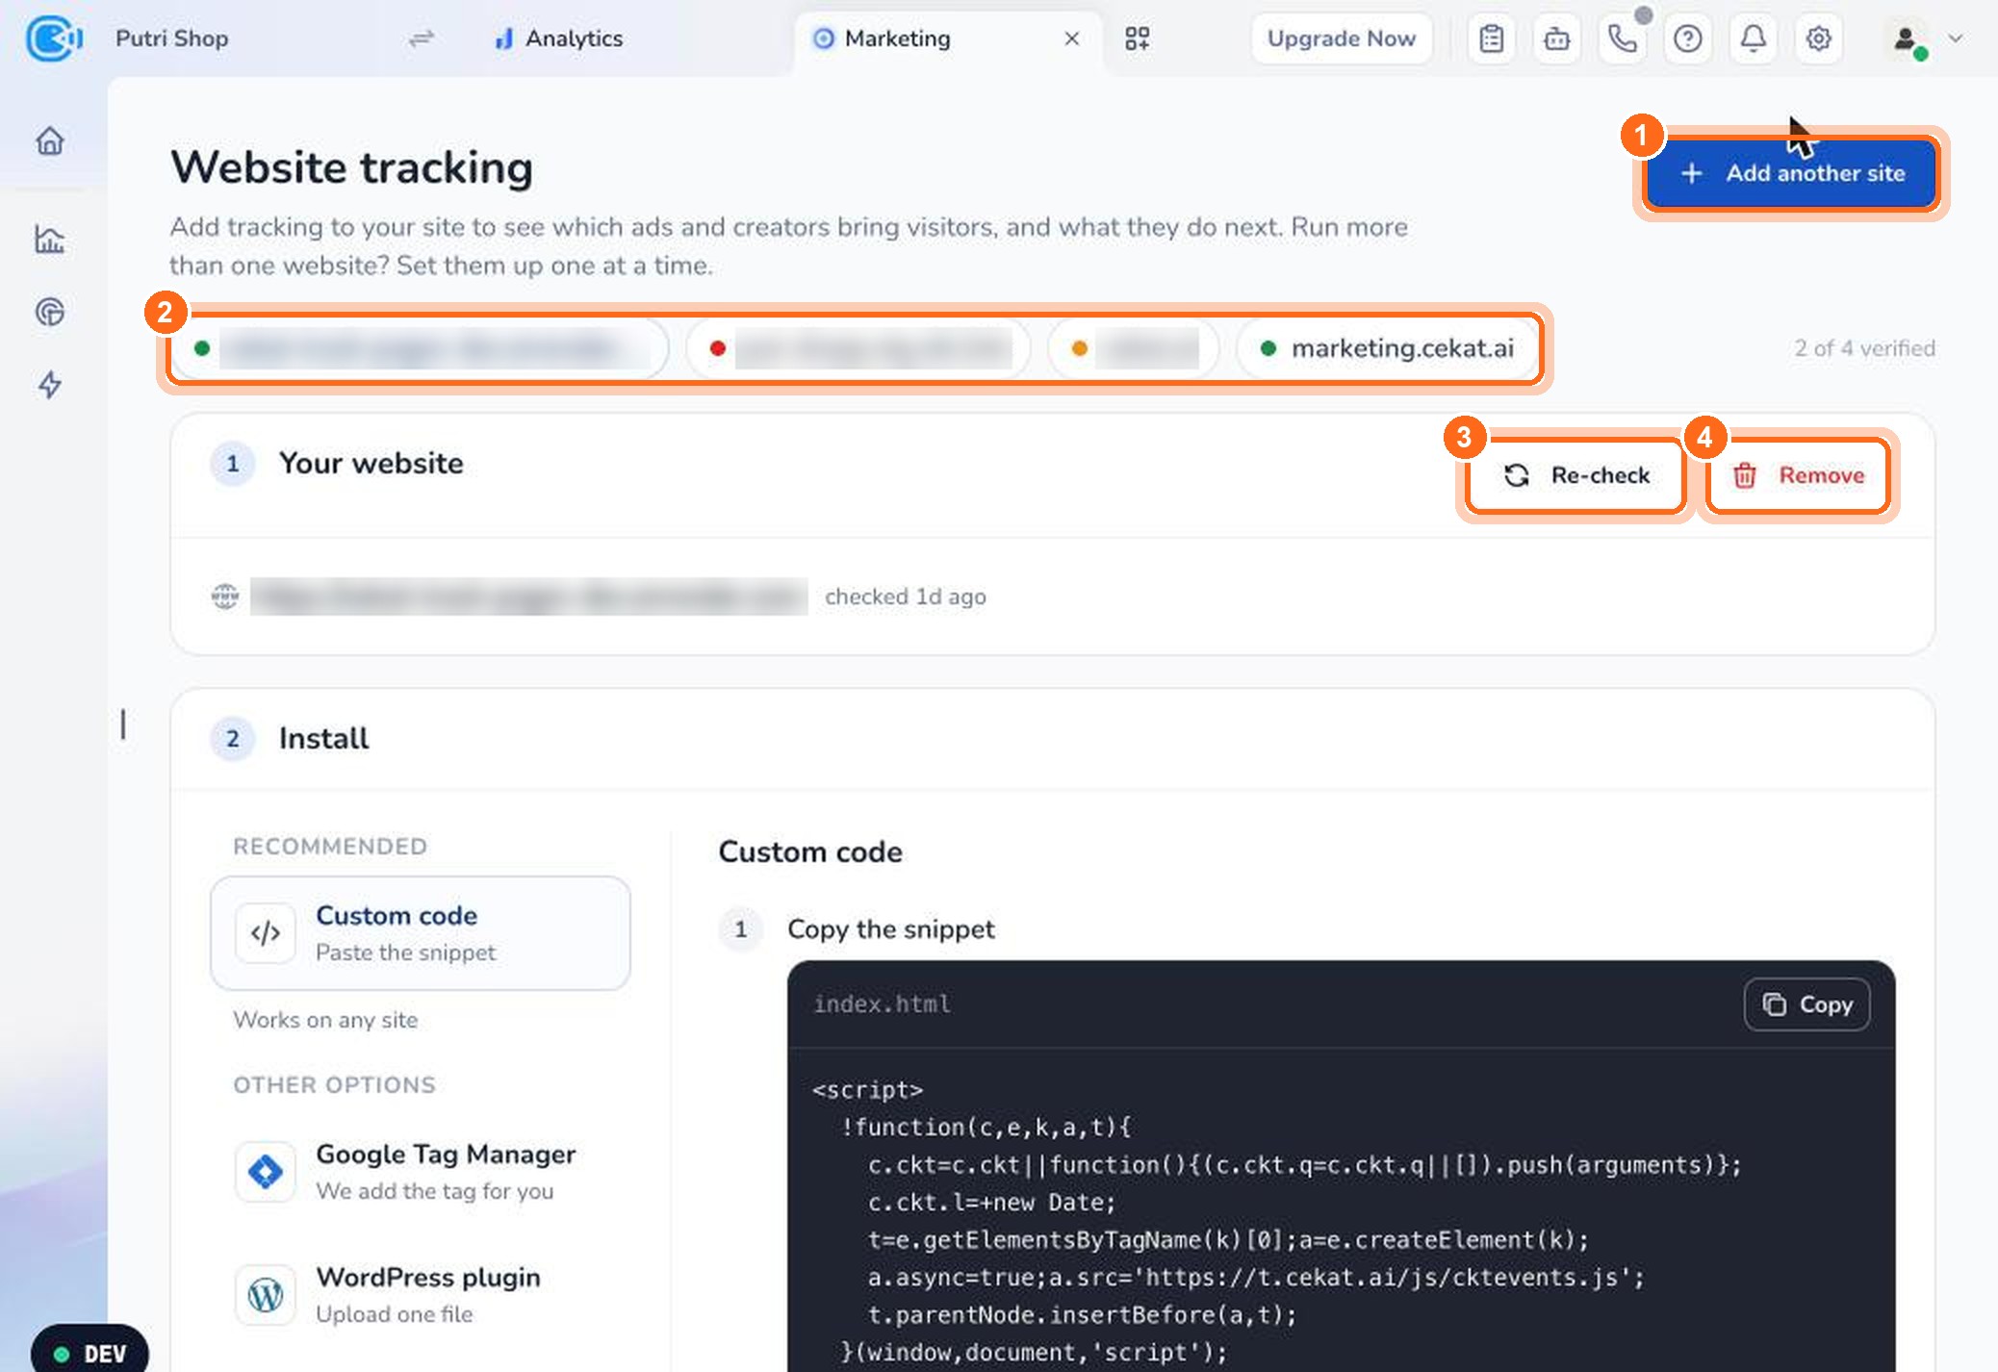Viewport: 1998px width, 1372px height.
Task: Click the "checked 1d ago" text
Action: click(905, 597)
